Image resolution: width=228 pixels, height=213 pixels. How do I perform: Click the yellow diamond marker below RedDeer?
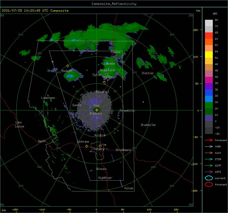pyautogui.click(x=104, y=82)
